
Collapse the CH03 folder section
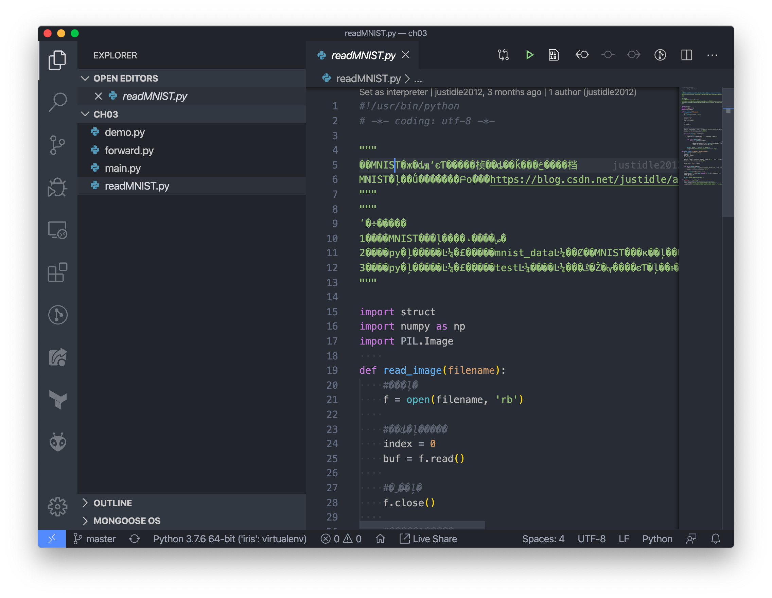pyautogui.click(x=106, y=115)
